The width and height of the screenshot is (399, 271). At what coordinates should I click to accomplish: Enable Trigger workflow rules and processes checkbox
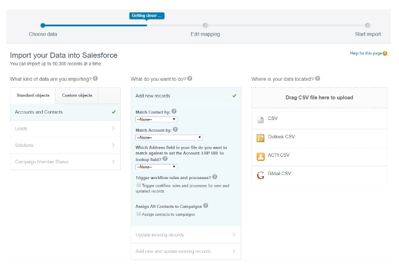(138, 185)
